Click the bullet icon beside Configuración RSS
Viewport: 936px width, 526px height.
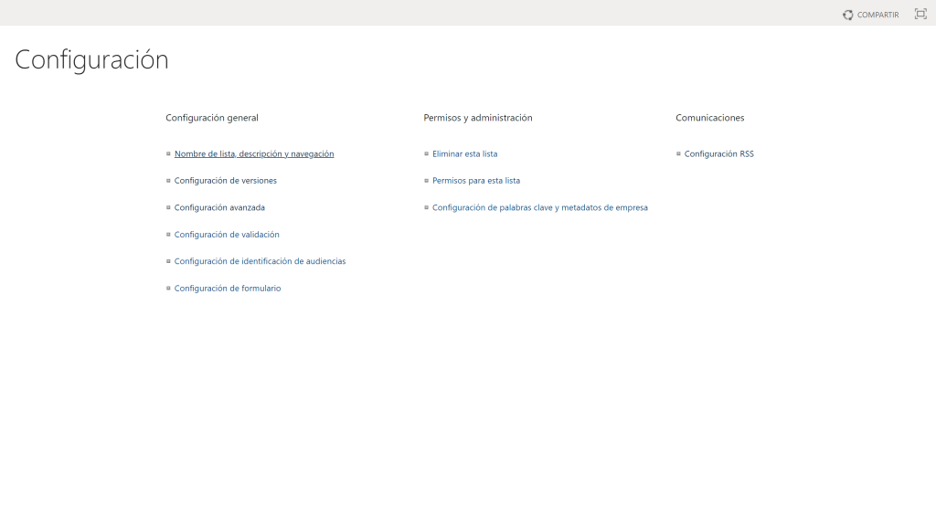(x=677, y=153)
